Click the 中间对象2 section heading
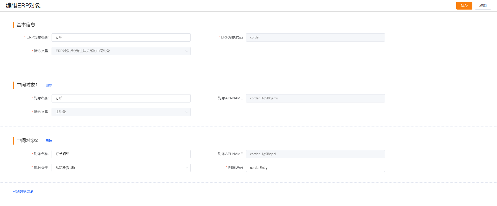The width and height of the screenshot is (497, 206). (x=27, y=140)
